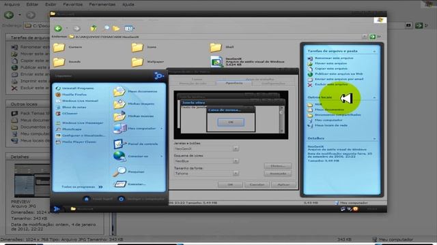Launch PhotoScape from the start menu
This screenshot has width=437, height=245.
68,129
